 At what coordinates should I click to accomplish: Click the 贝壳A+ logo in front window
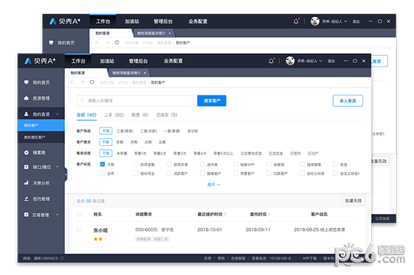coord(40,61)
